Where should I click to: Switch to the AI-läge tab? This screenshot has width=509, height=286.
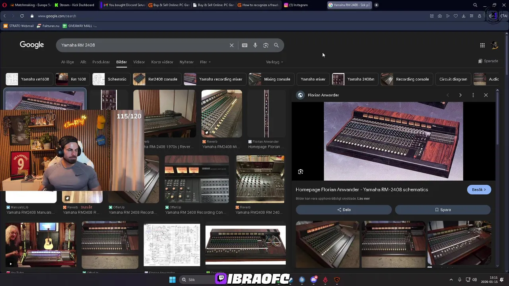click(x=68, y=62)
